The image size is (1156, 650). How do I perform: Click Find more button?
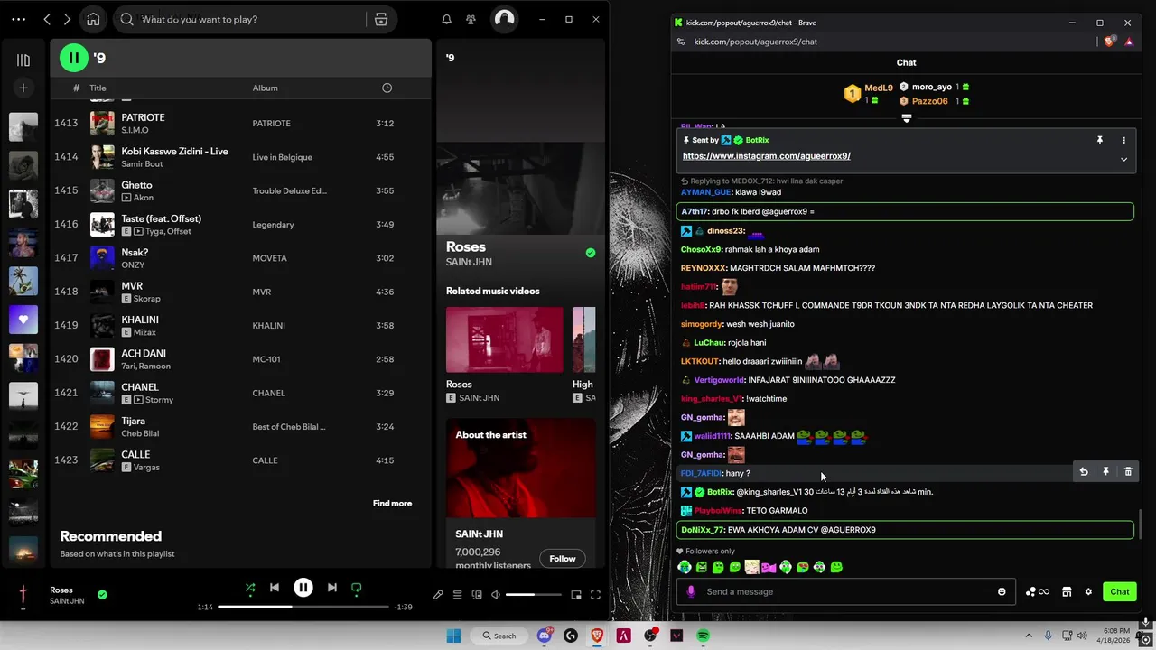pos(392,503)
